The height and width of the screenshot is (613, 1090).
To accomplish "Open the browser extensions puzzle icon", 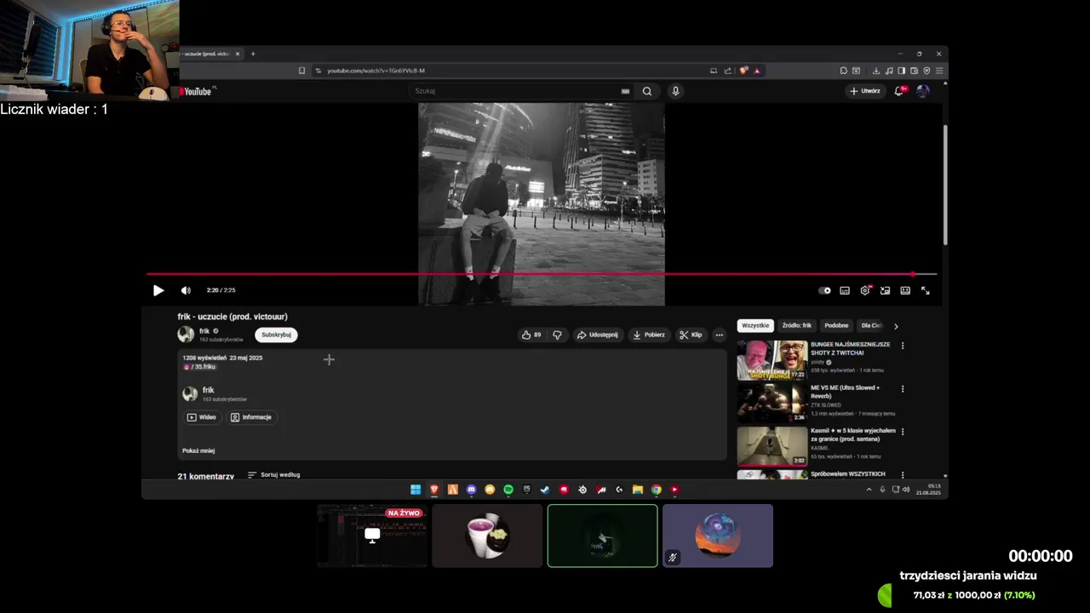I will [x=843, y=71].
